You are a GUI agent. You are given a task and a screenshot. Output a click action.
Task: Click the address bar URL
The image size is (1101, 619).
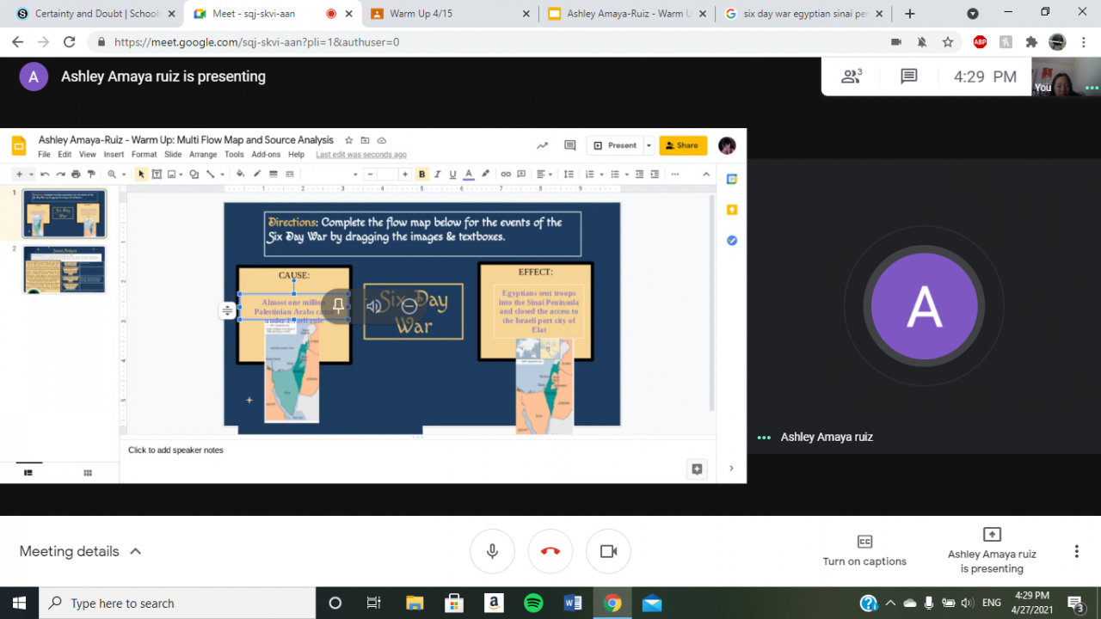pos(258,42)
